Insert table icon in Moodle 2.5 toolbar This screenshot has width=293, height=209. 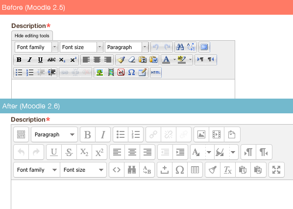point(143,73)
